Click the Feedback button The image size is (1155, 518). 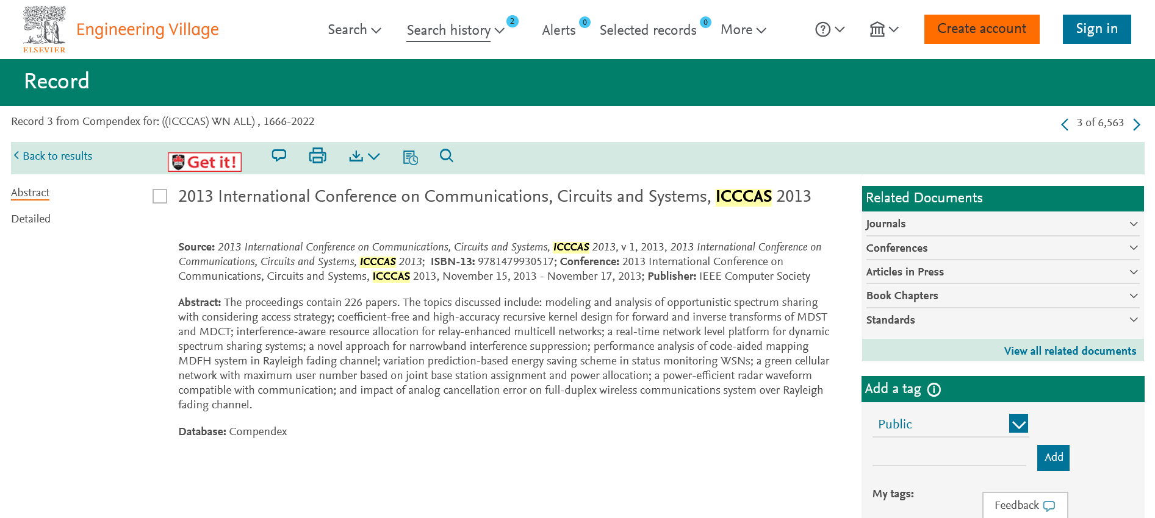pos(1025,505)
